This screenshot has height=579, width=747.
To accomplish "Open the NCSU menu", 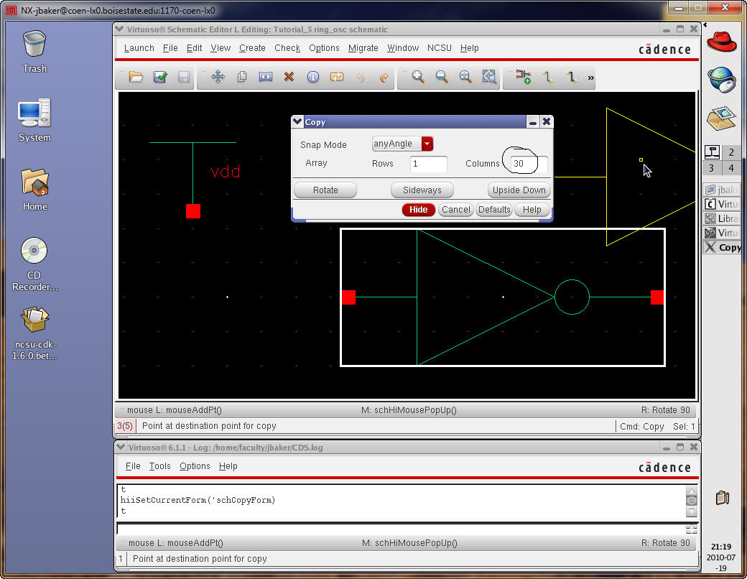I will coord(440,48).
